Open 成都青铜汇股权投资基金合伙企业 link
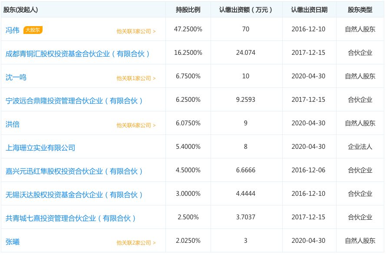This screenshot has width=386, height=255. 77,54
